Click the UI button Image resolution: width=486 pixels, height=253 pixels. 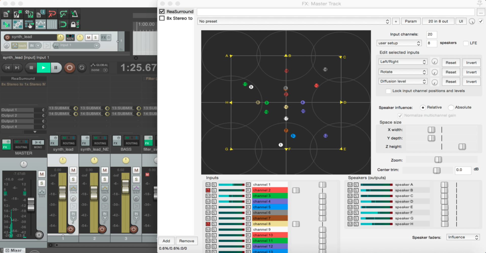[x=461, y=21]
